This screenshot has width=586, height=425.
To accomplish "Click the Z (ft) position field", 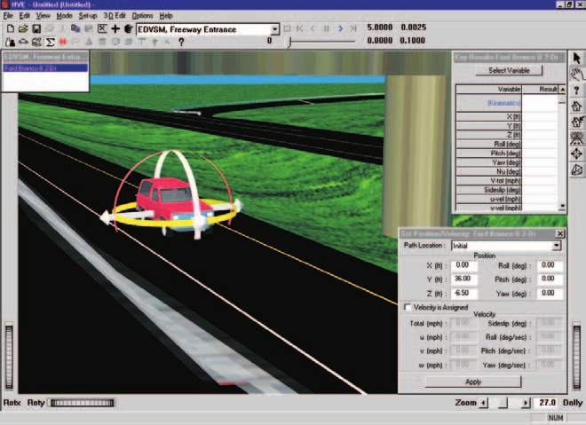I will coord(464,293).
